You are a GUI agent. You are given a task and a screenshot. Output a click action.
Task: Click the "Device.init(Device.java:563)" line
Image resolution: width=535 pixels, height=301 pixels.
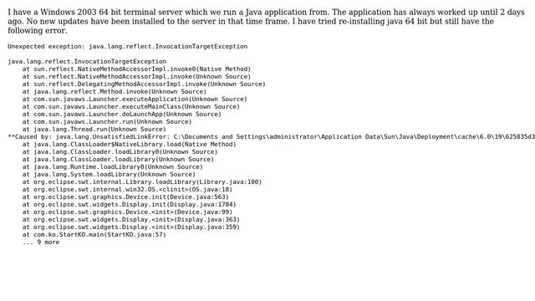(x=125, y=197)
